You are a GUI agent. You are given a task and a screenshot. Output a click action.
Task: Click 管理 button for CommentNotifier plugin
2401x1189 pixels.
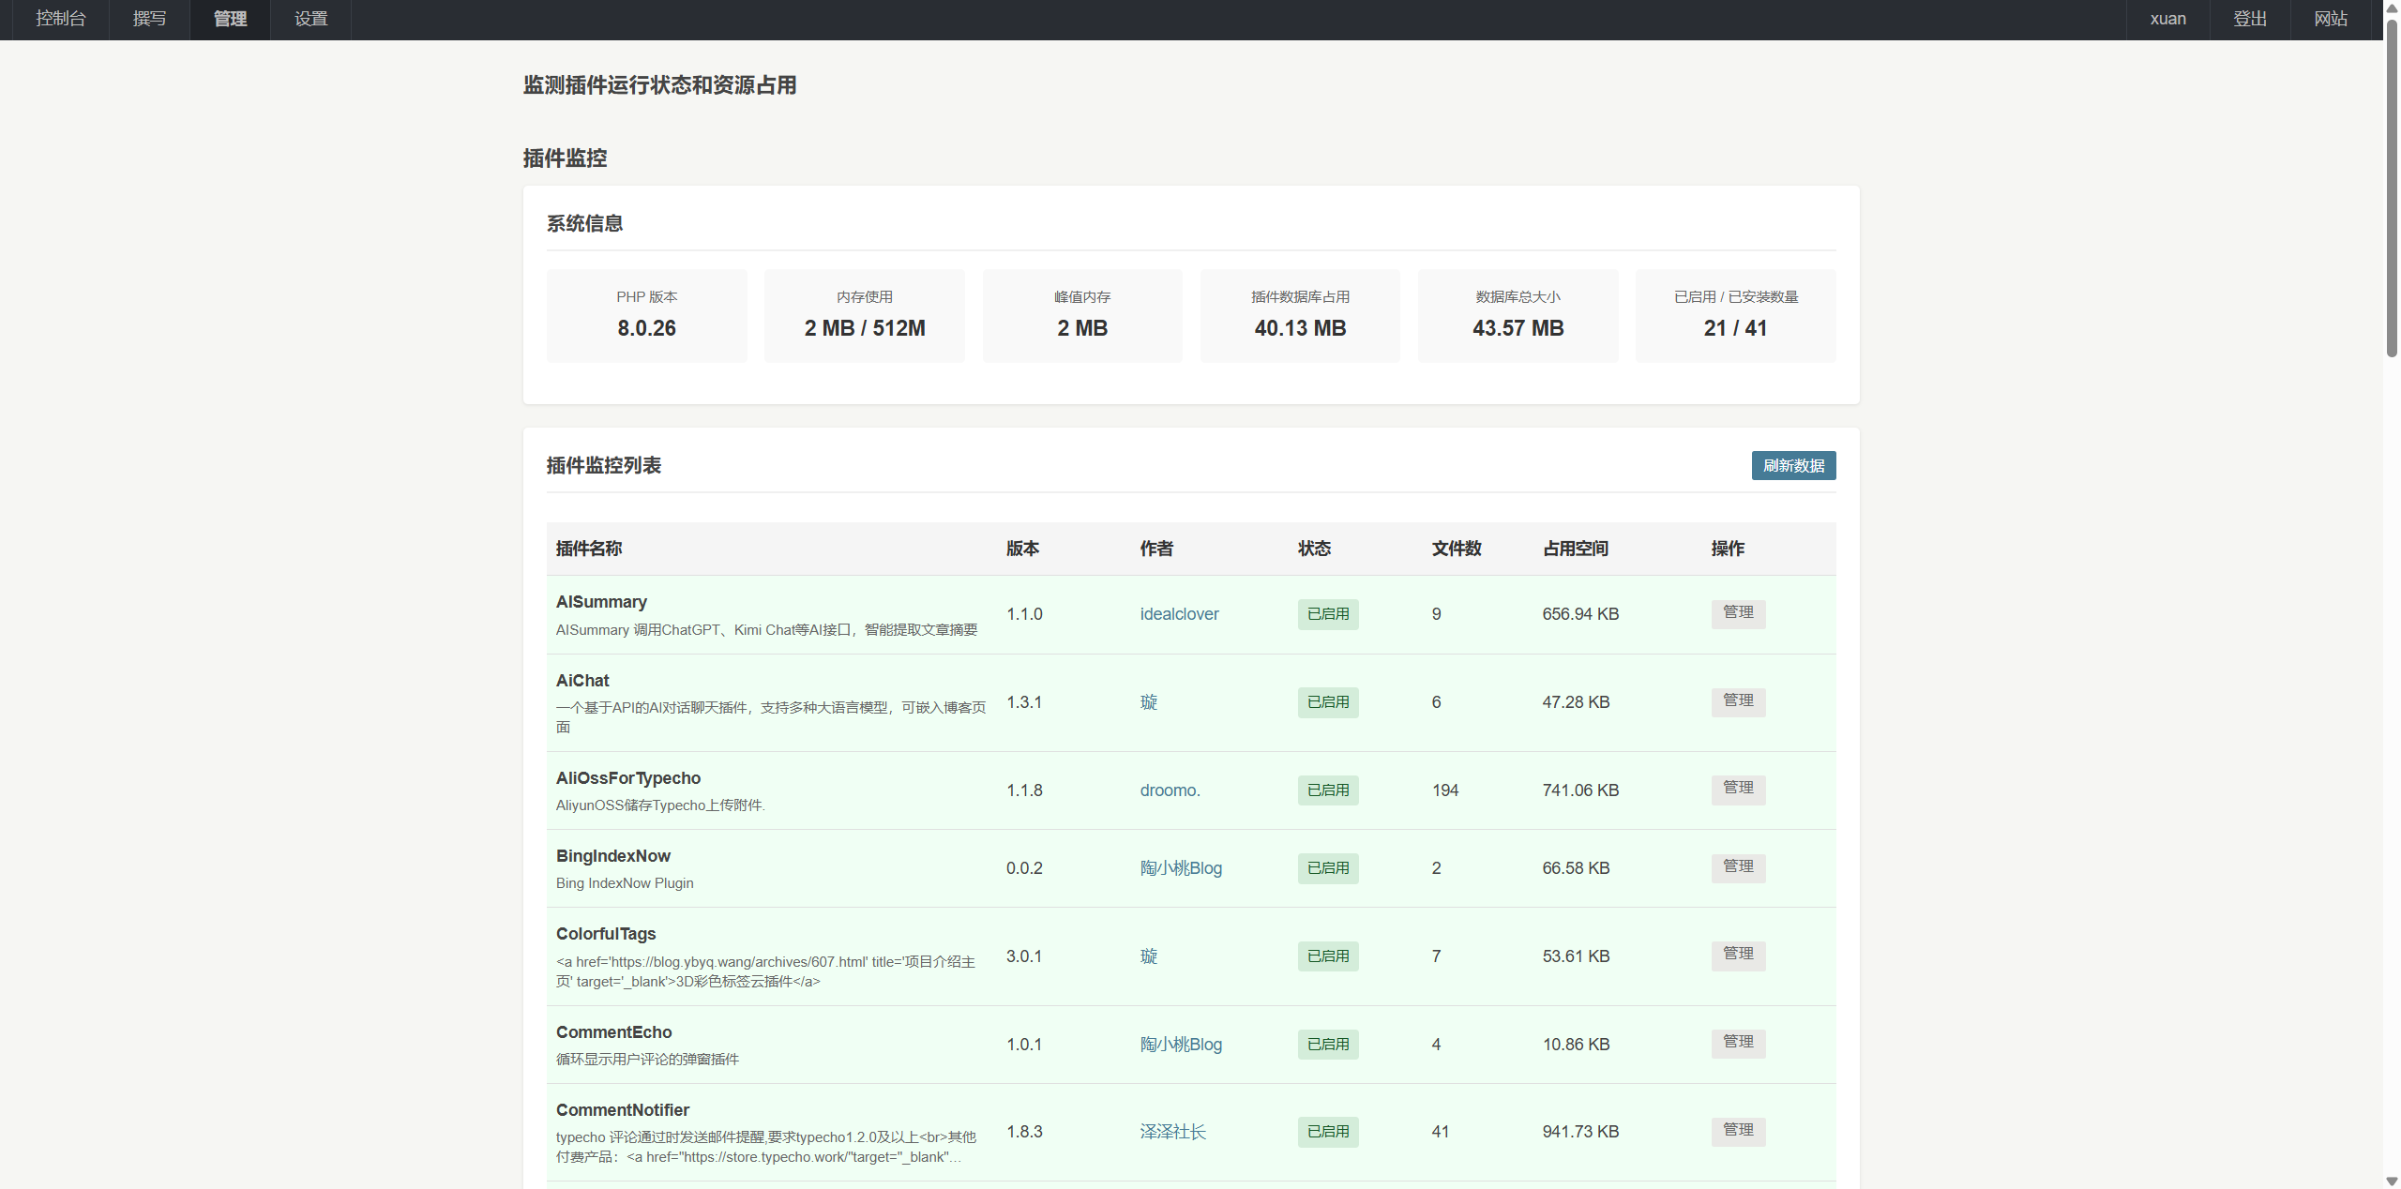coord(1737,1131)
